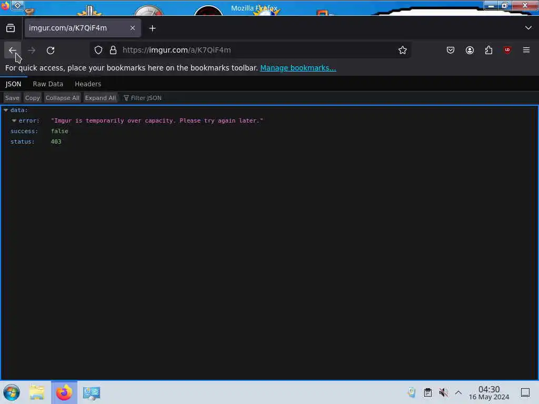The image size is (539, 404).
Task: Open the Firefox hamburger application menu
Action: (526, 50)
